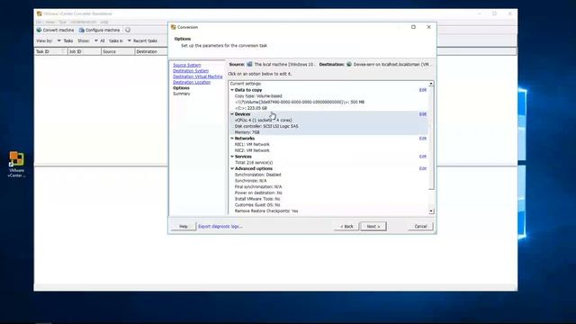The image size is (576, 324).
Task: Go to Destination Location step link
Action: click(192, 82)
